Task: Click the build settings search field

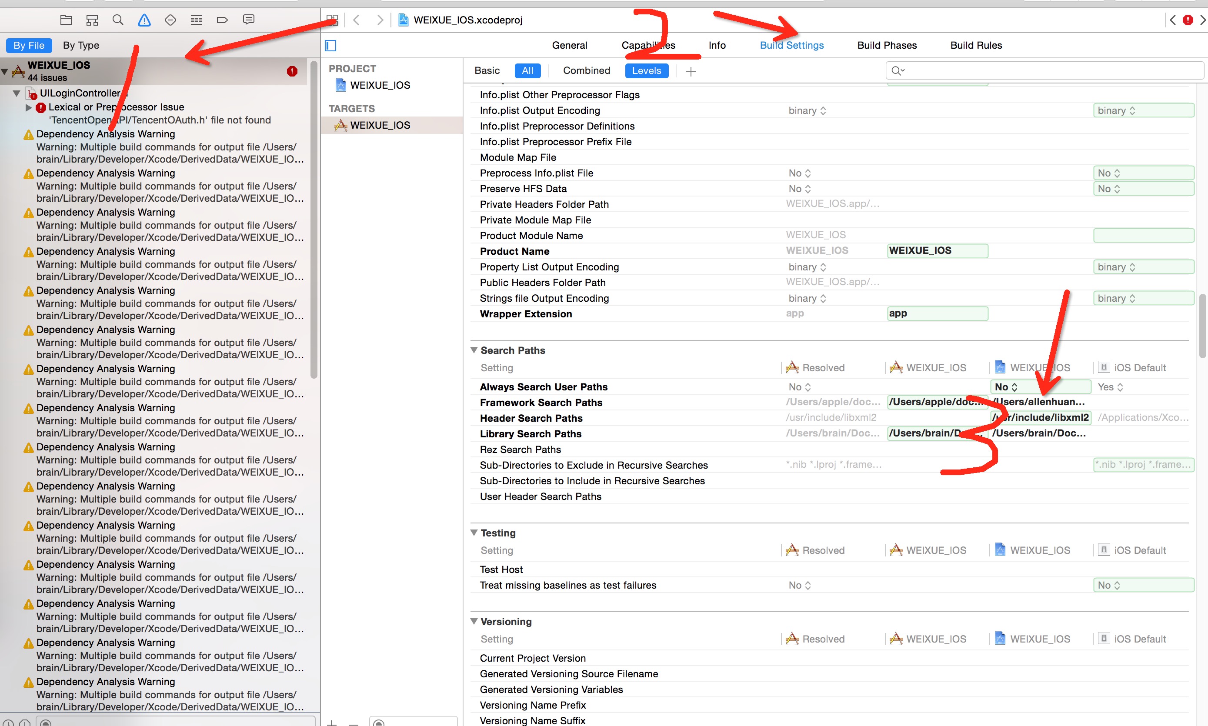Action: point(1044,71)
